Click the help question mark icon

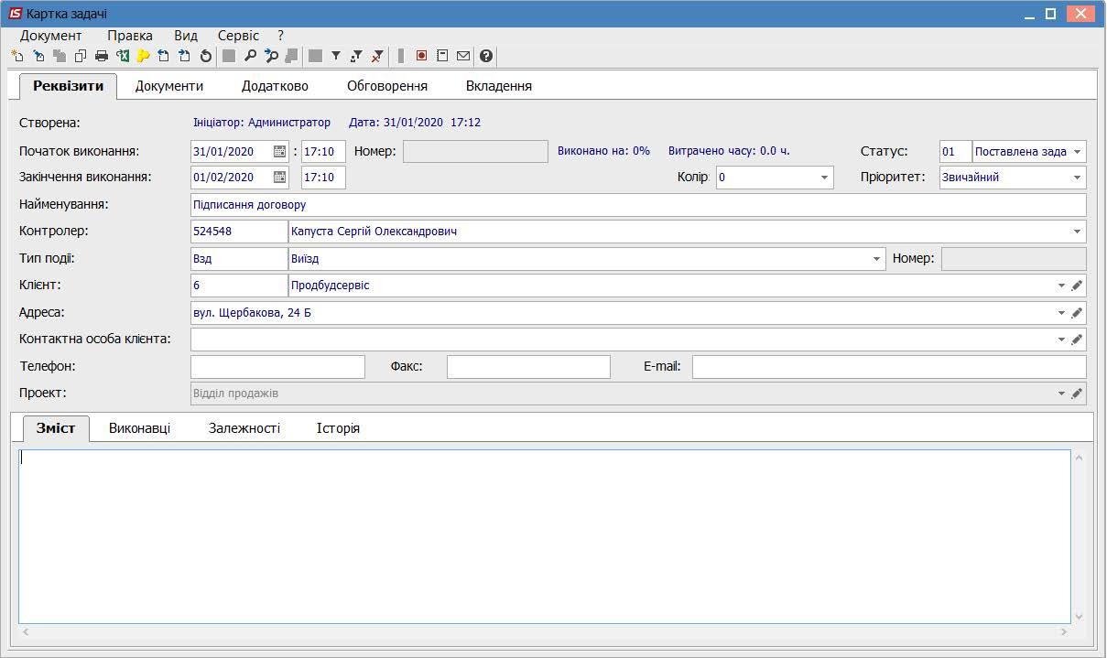point(486,56)
